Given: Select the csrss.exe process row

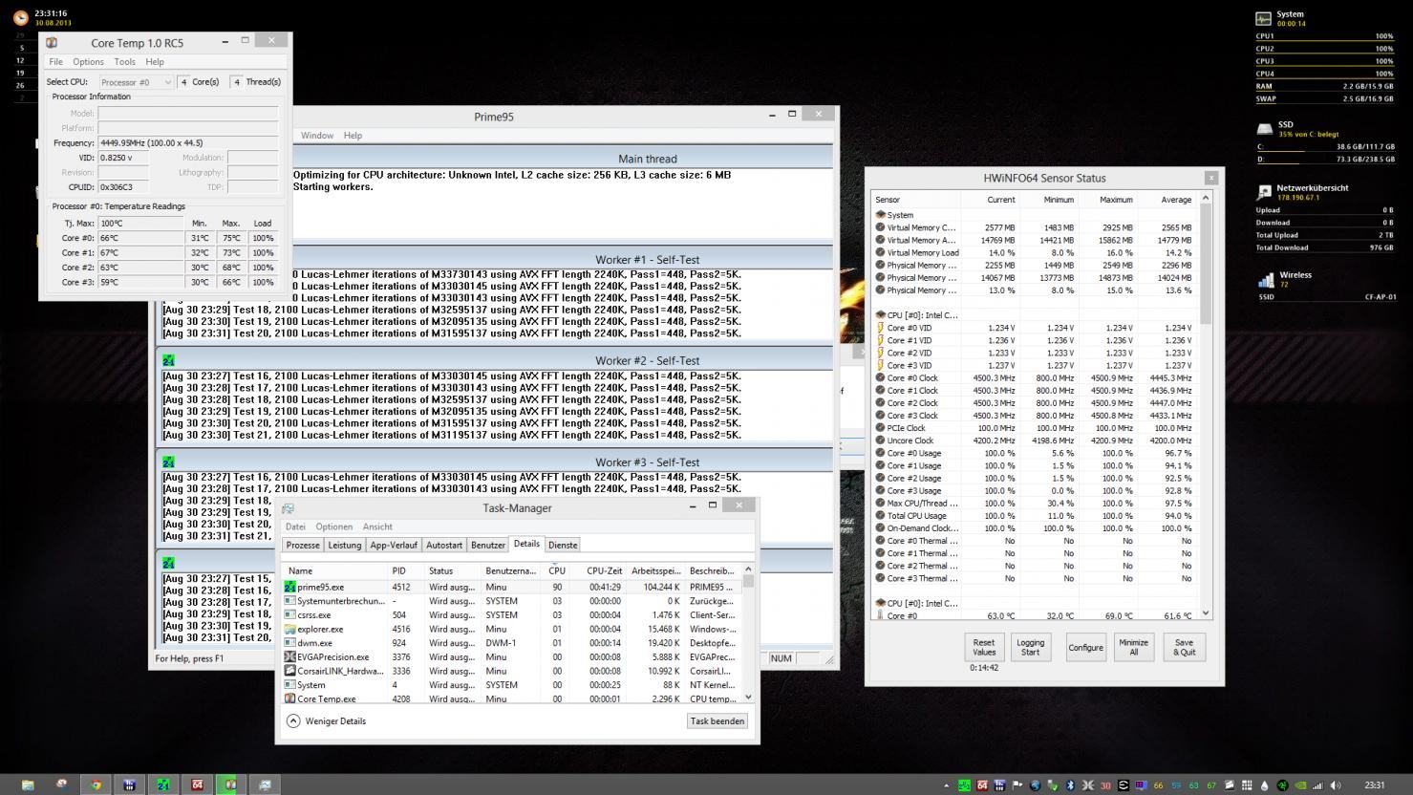Looking at the screenshot, I should [512, 614].
